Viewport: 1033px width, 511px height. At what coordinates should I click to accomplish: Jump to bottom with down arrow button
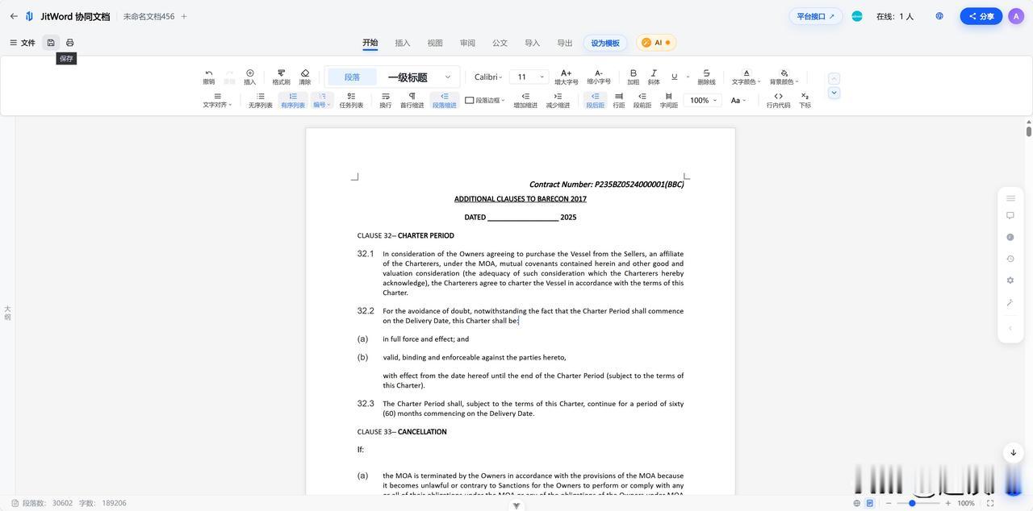1014,452
